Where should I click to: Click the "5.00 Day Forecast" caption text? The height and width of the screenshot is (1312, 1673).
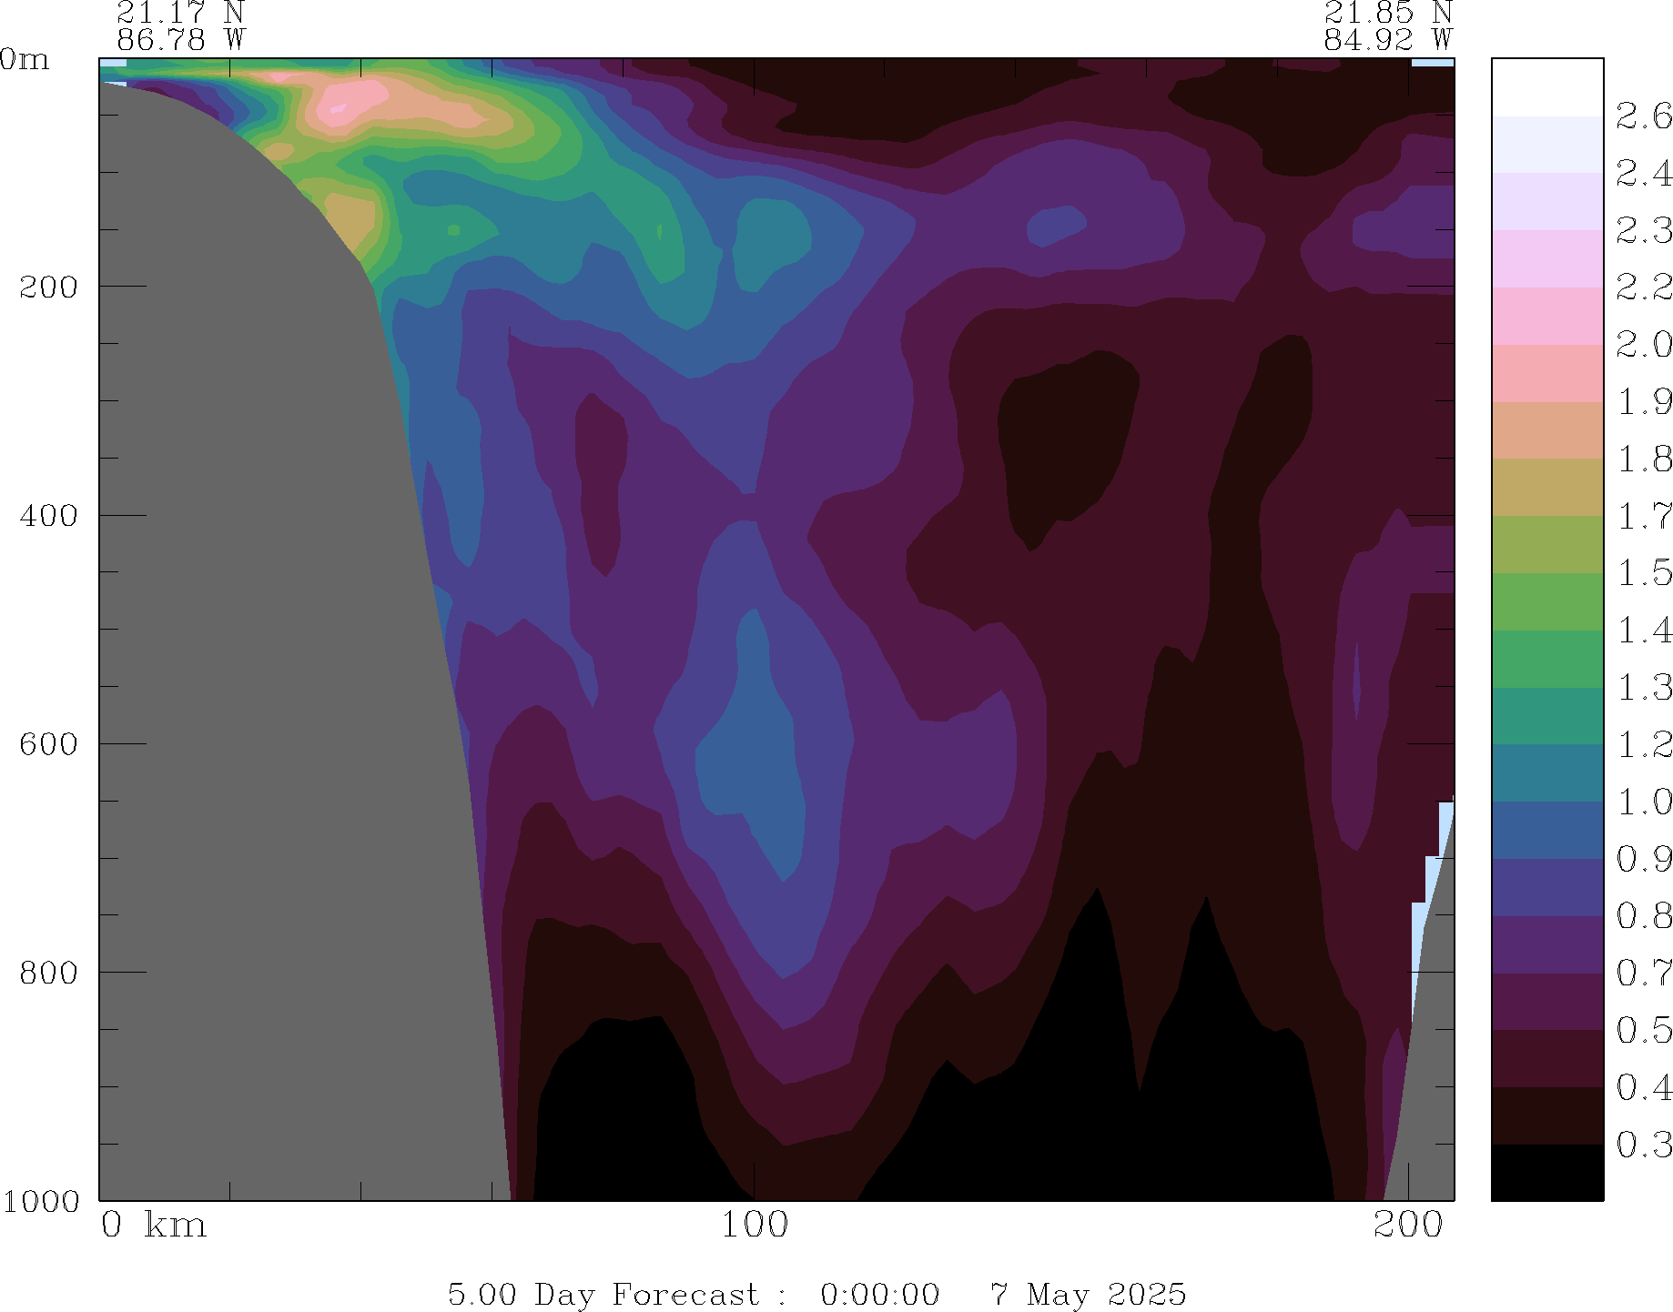pos(603,1294)
